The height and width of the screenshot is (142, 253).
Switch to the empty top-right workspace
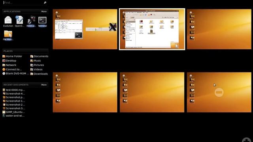219,29
